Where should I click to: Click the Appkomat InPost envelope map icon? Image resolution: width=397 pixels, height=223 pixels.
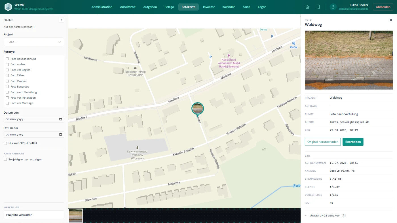135,68
